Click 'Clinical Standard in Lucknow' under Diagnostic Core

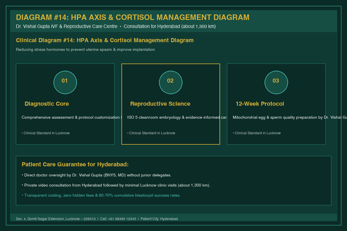coord(46,133)
